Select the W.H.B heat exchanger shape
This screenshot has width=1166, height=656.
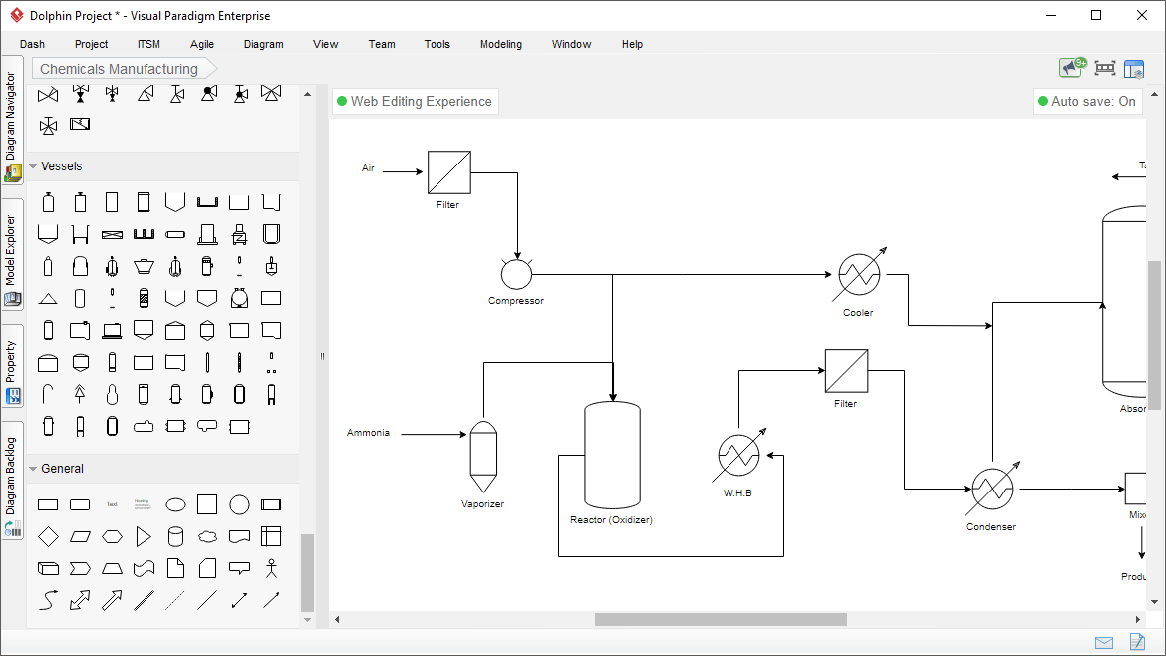coord(739,455)
